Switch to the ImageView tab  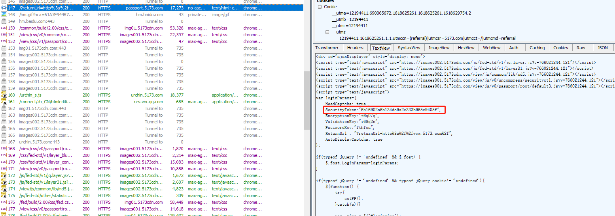pos(439,48)
